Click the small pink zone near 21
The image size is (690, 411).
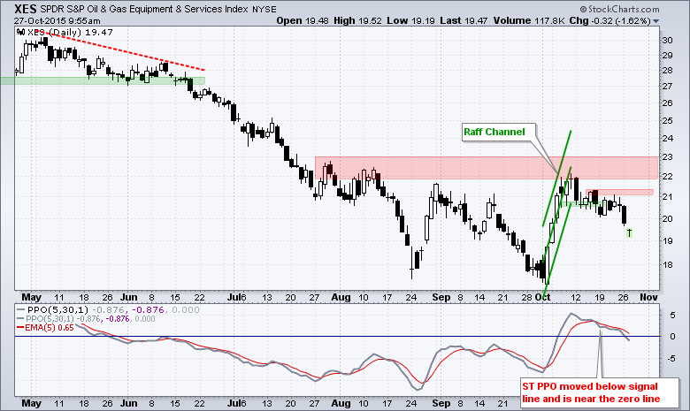point(619,192)
